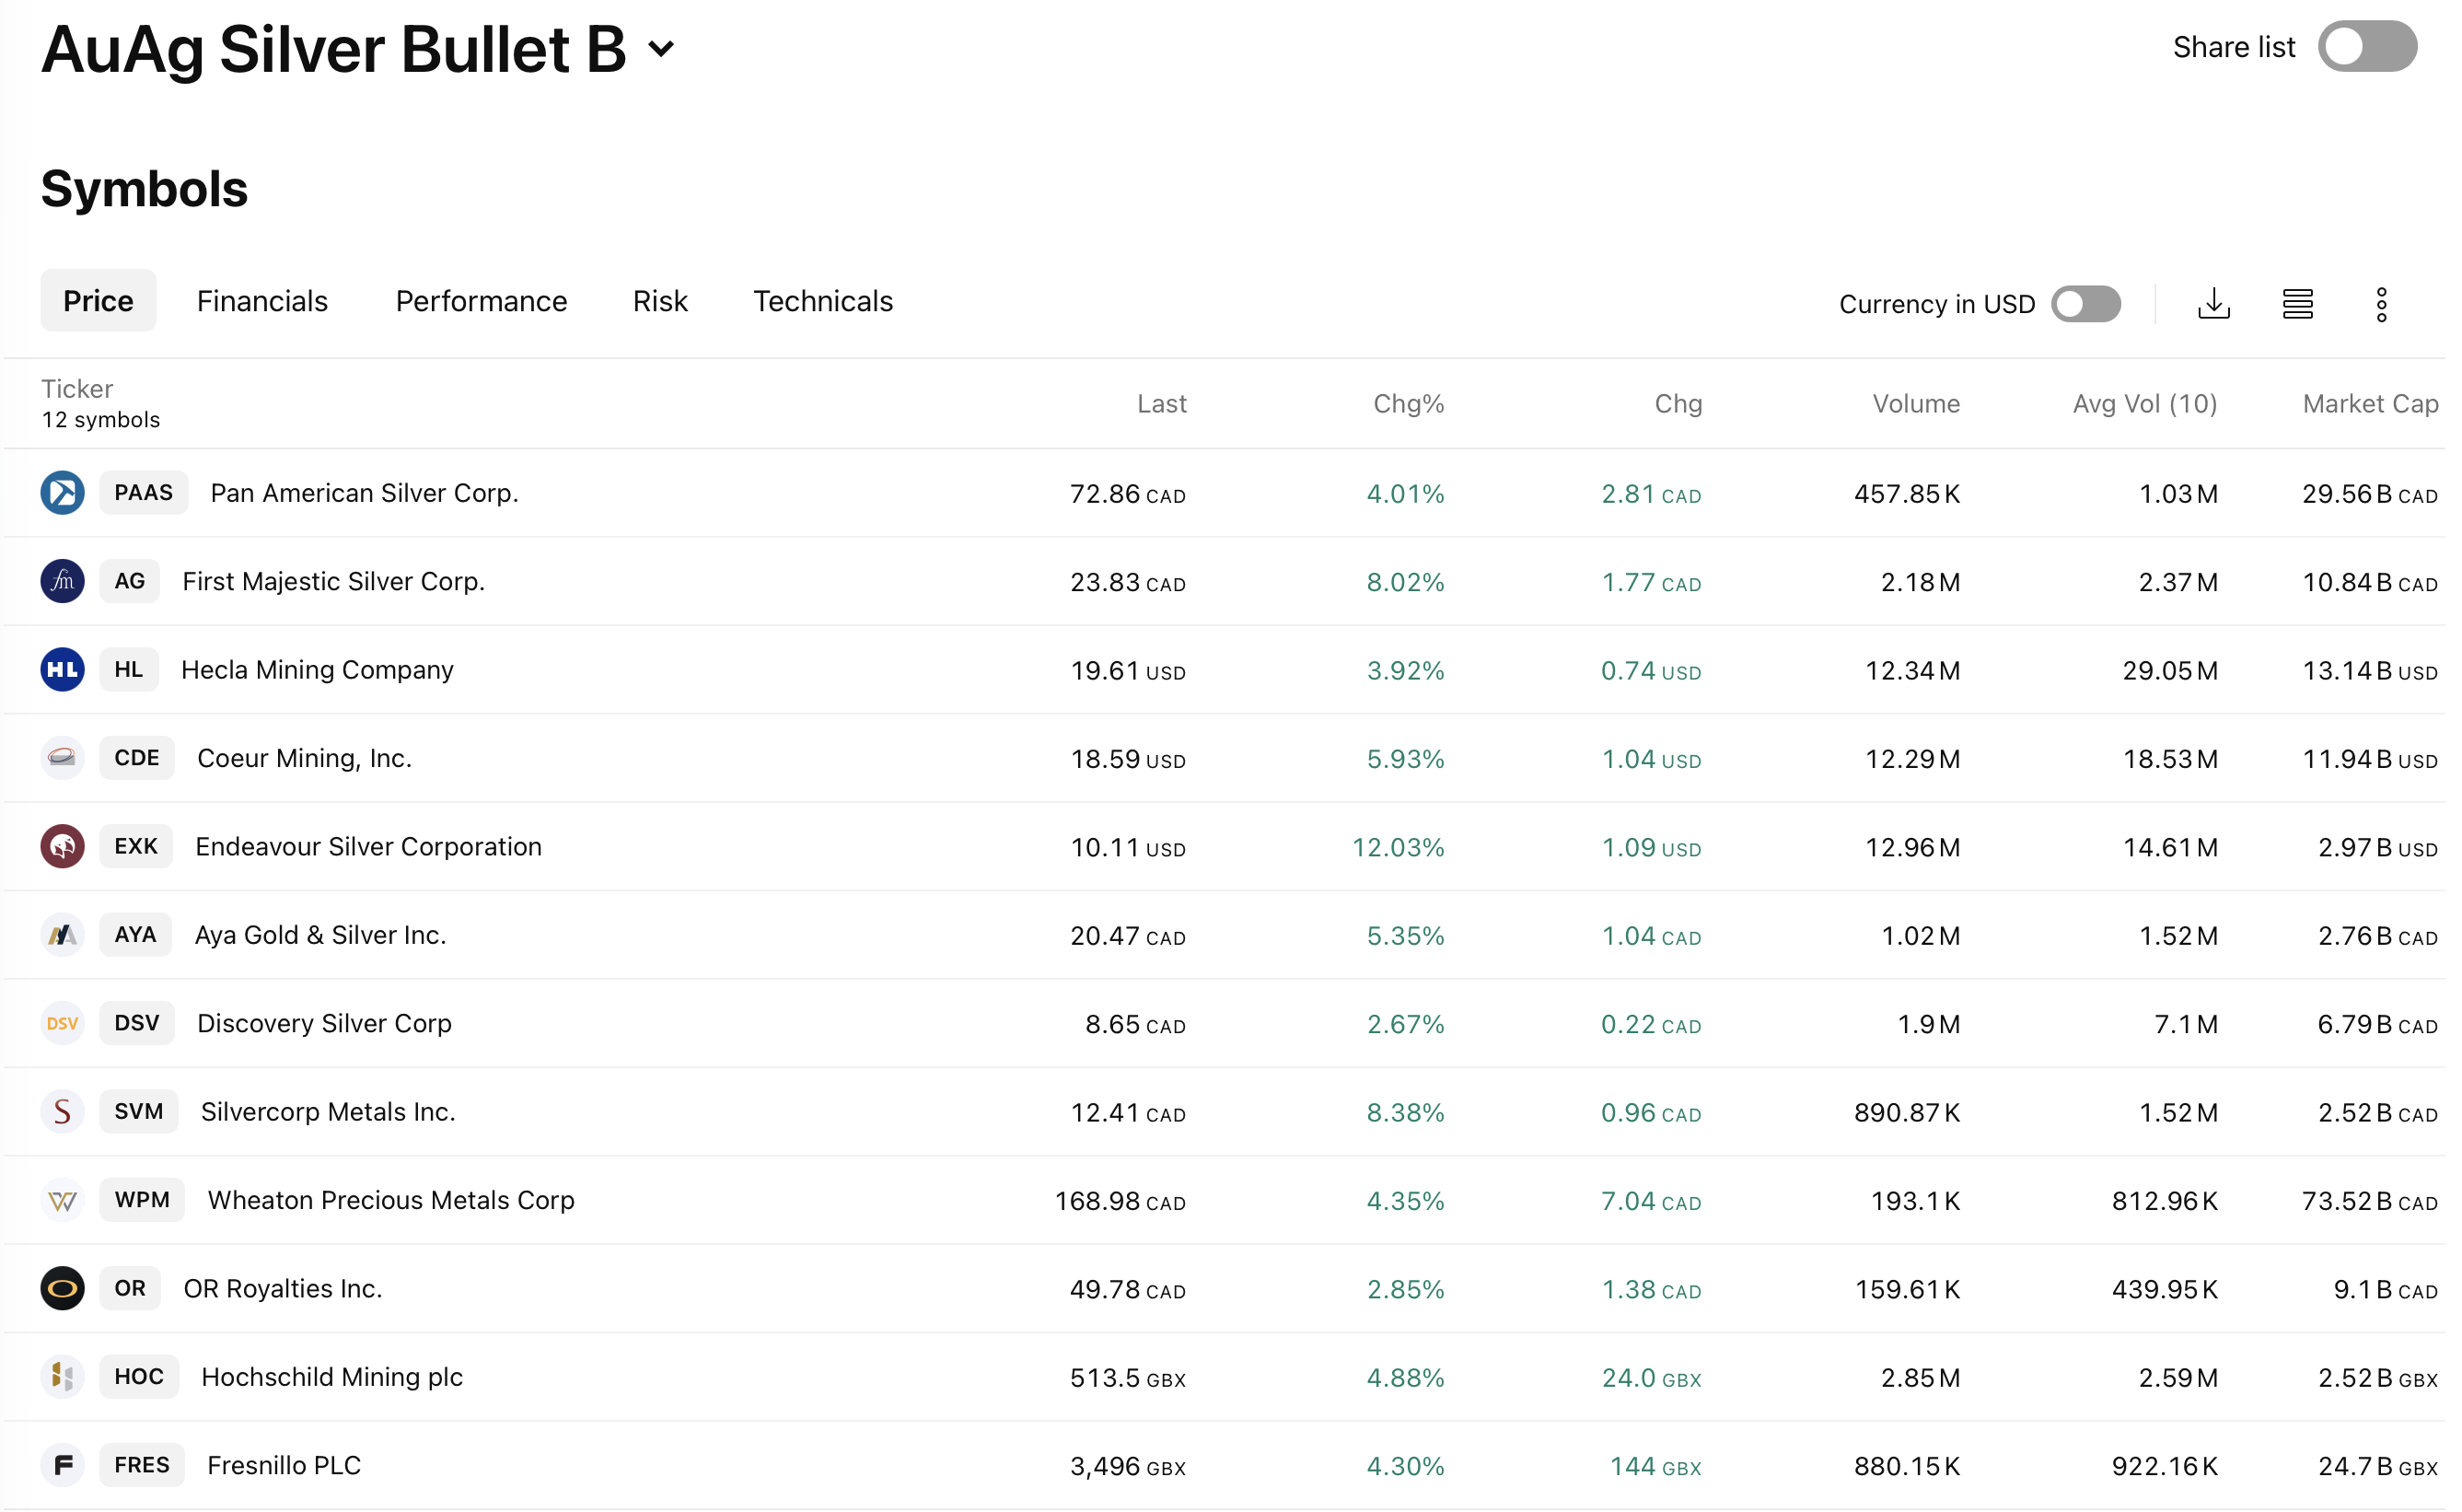Image resolution: width=2462 pixels, height=1512 pixels.
Task: Click the Pan American Silver logo icon
Action: click(62, 493)
